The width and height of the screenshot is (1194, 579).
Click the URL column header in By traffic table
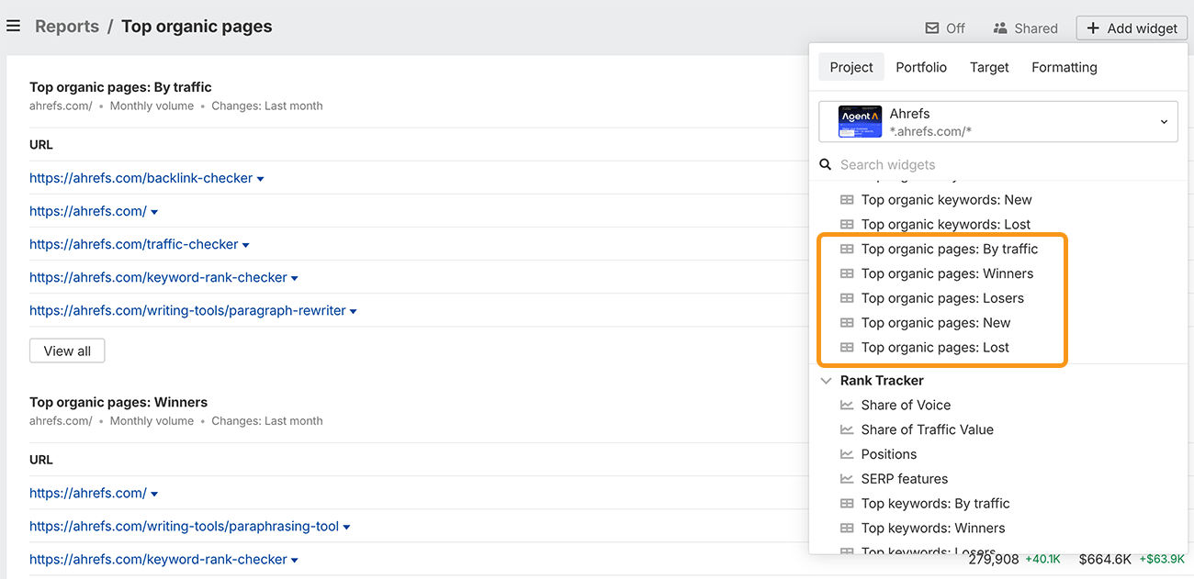coord(41,145)
